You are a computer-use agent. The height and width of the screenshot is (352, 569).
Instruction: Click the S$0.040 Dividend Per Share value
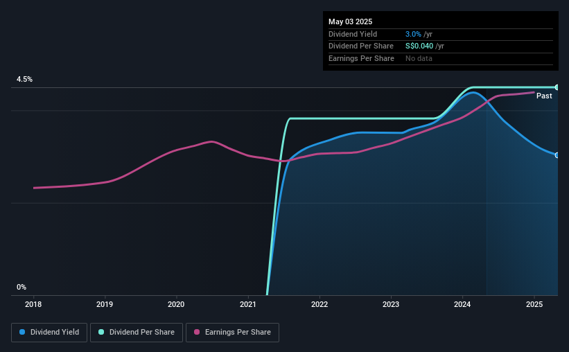point(419,46)
